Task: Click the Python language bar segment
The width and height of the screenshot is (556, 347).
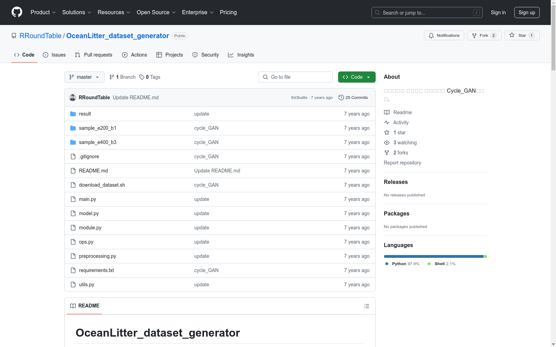Action: 433,256
